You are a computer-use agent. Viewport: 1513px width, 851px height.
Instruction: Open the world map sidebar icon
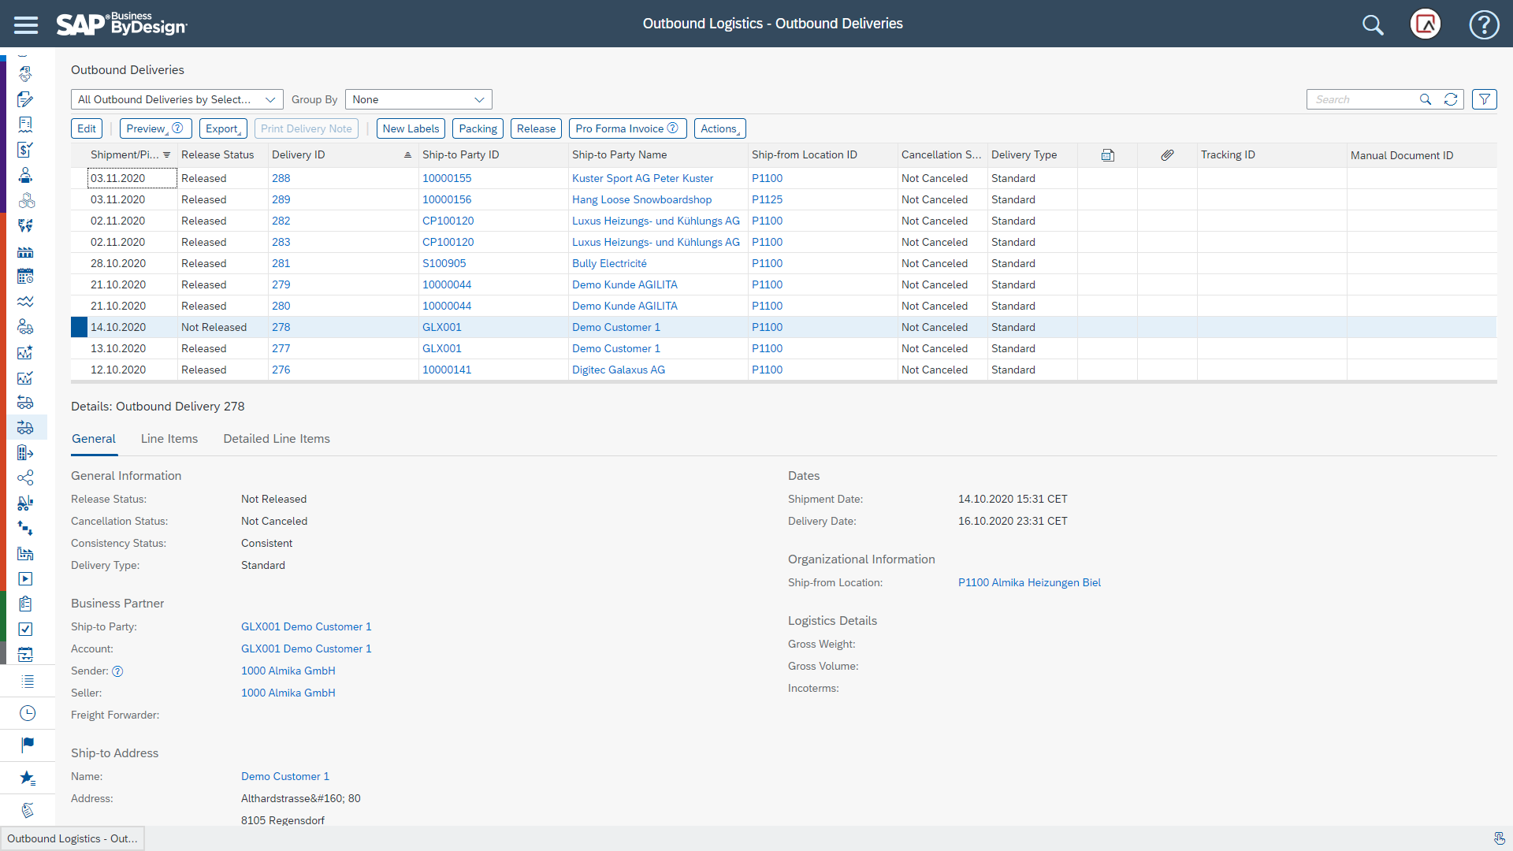tap(25, 226)
